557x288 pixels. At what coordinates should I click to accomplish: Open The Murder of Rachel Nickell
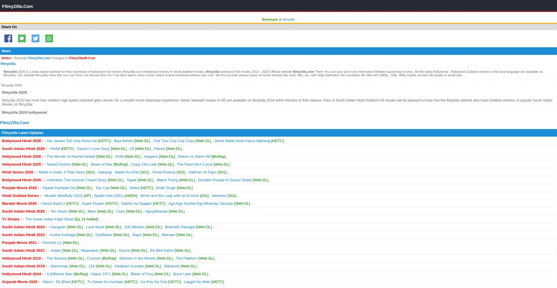click(x=71, y=157)
